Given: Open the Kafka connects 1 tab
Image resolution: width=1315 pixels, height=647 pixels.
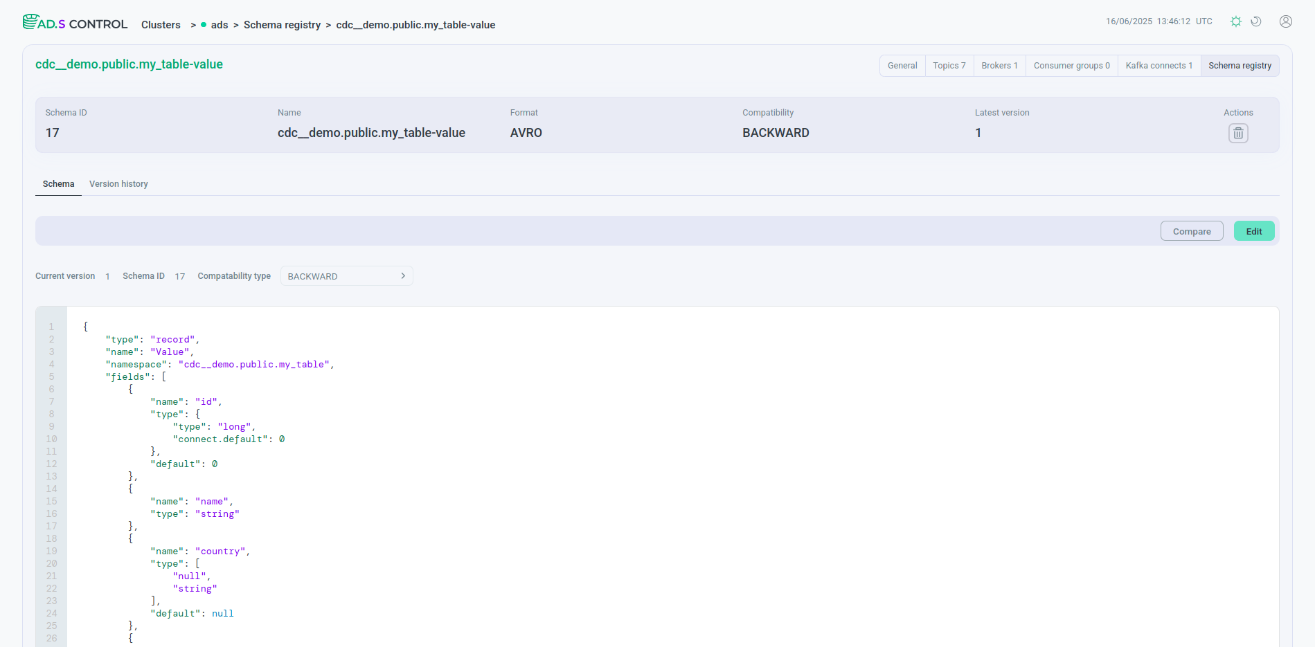Looking at the screenshot, I should pos(1159,66).
